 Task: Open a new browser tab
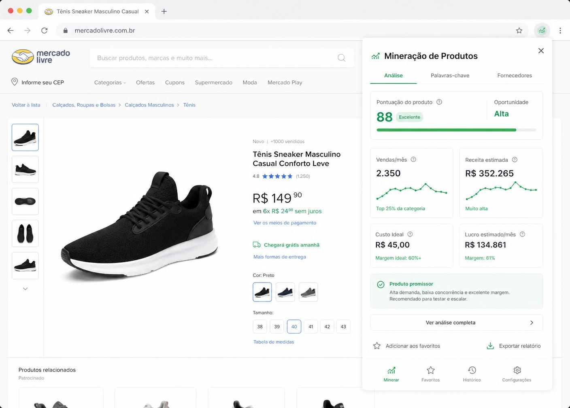(164, 11)
